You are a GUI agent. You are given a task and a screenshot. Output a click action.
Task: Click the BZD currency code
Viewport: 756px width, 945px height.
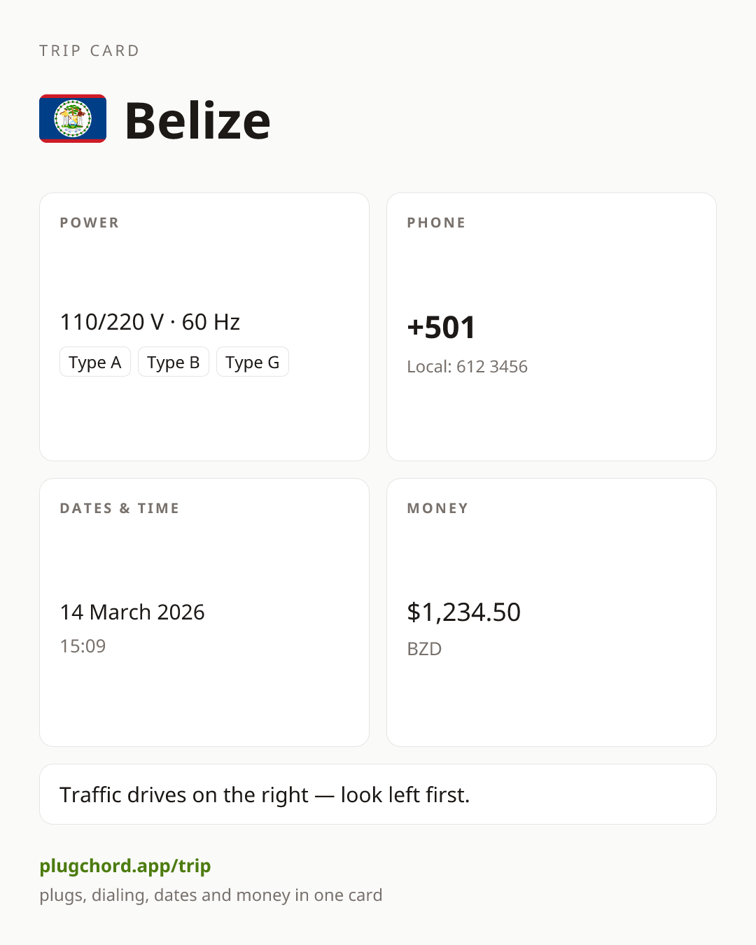point(424,649)
